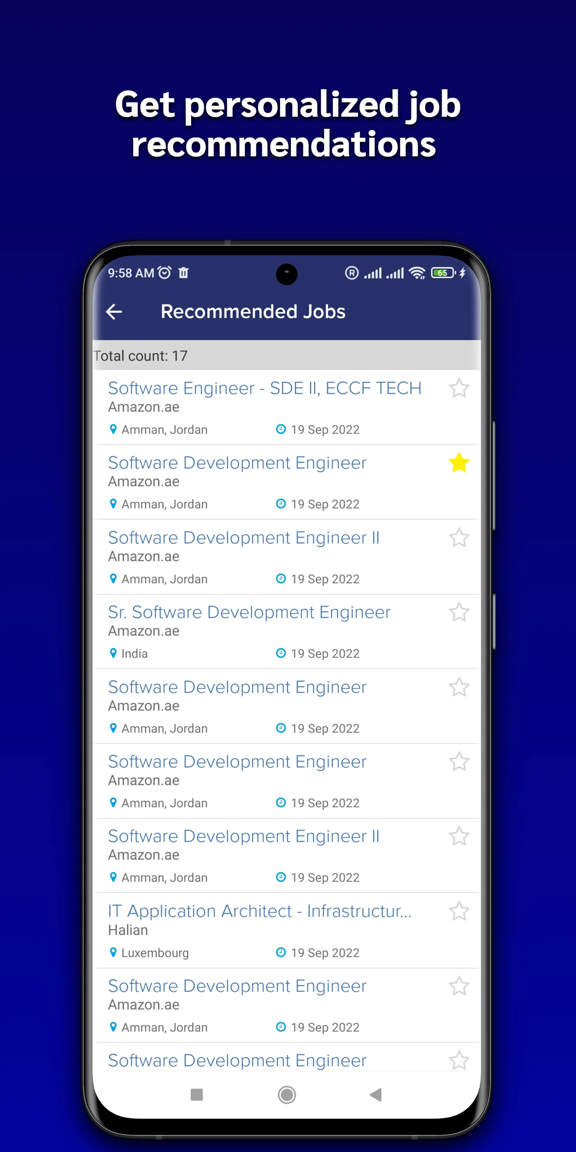
Task: Tap the Total count: 17 header bar
Action: click(286, 356)
